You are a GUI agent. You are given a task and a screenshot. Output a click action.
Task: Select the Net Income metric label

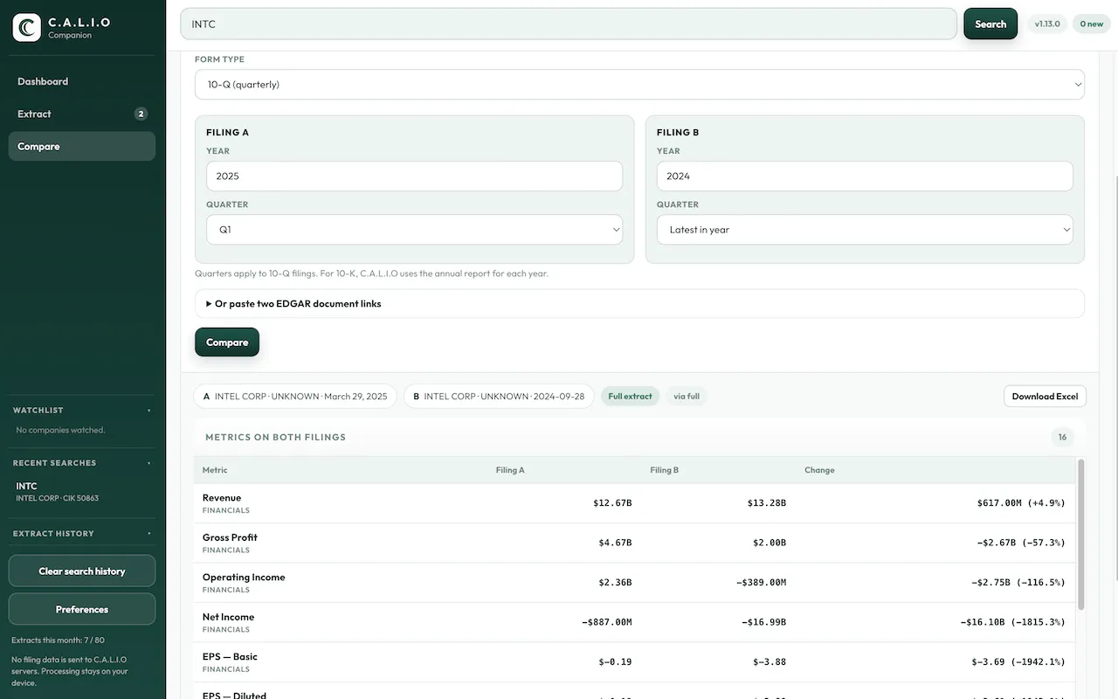tap(228, 617)
